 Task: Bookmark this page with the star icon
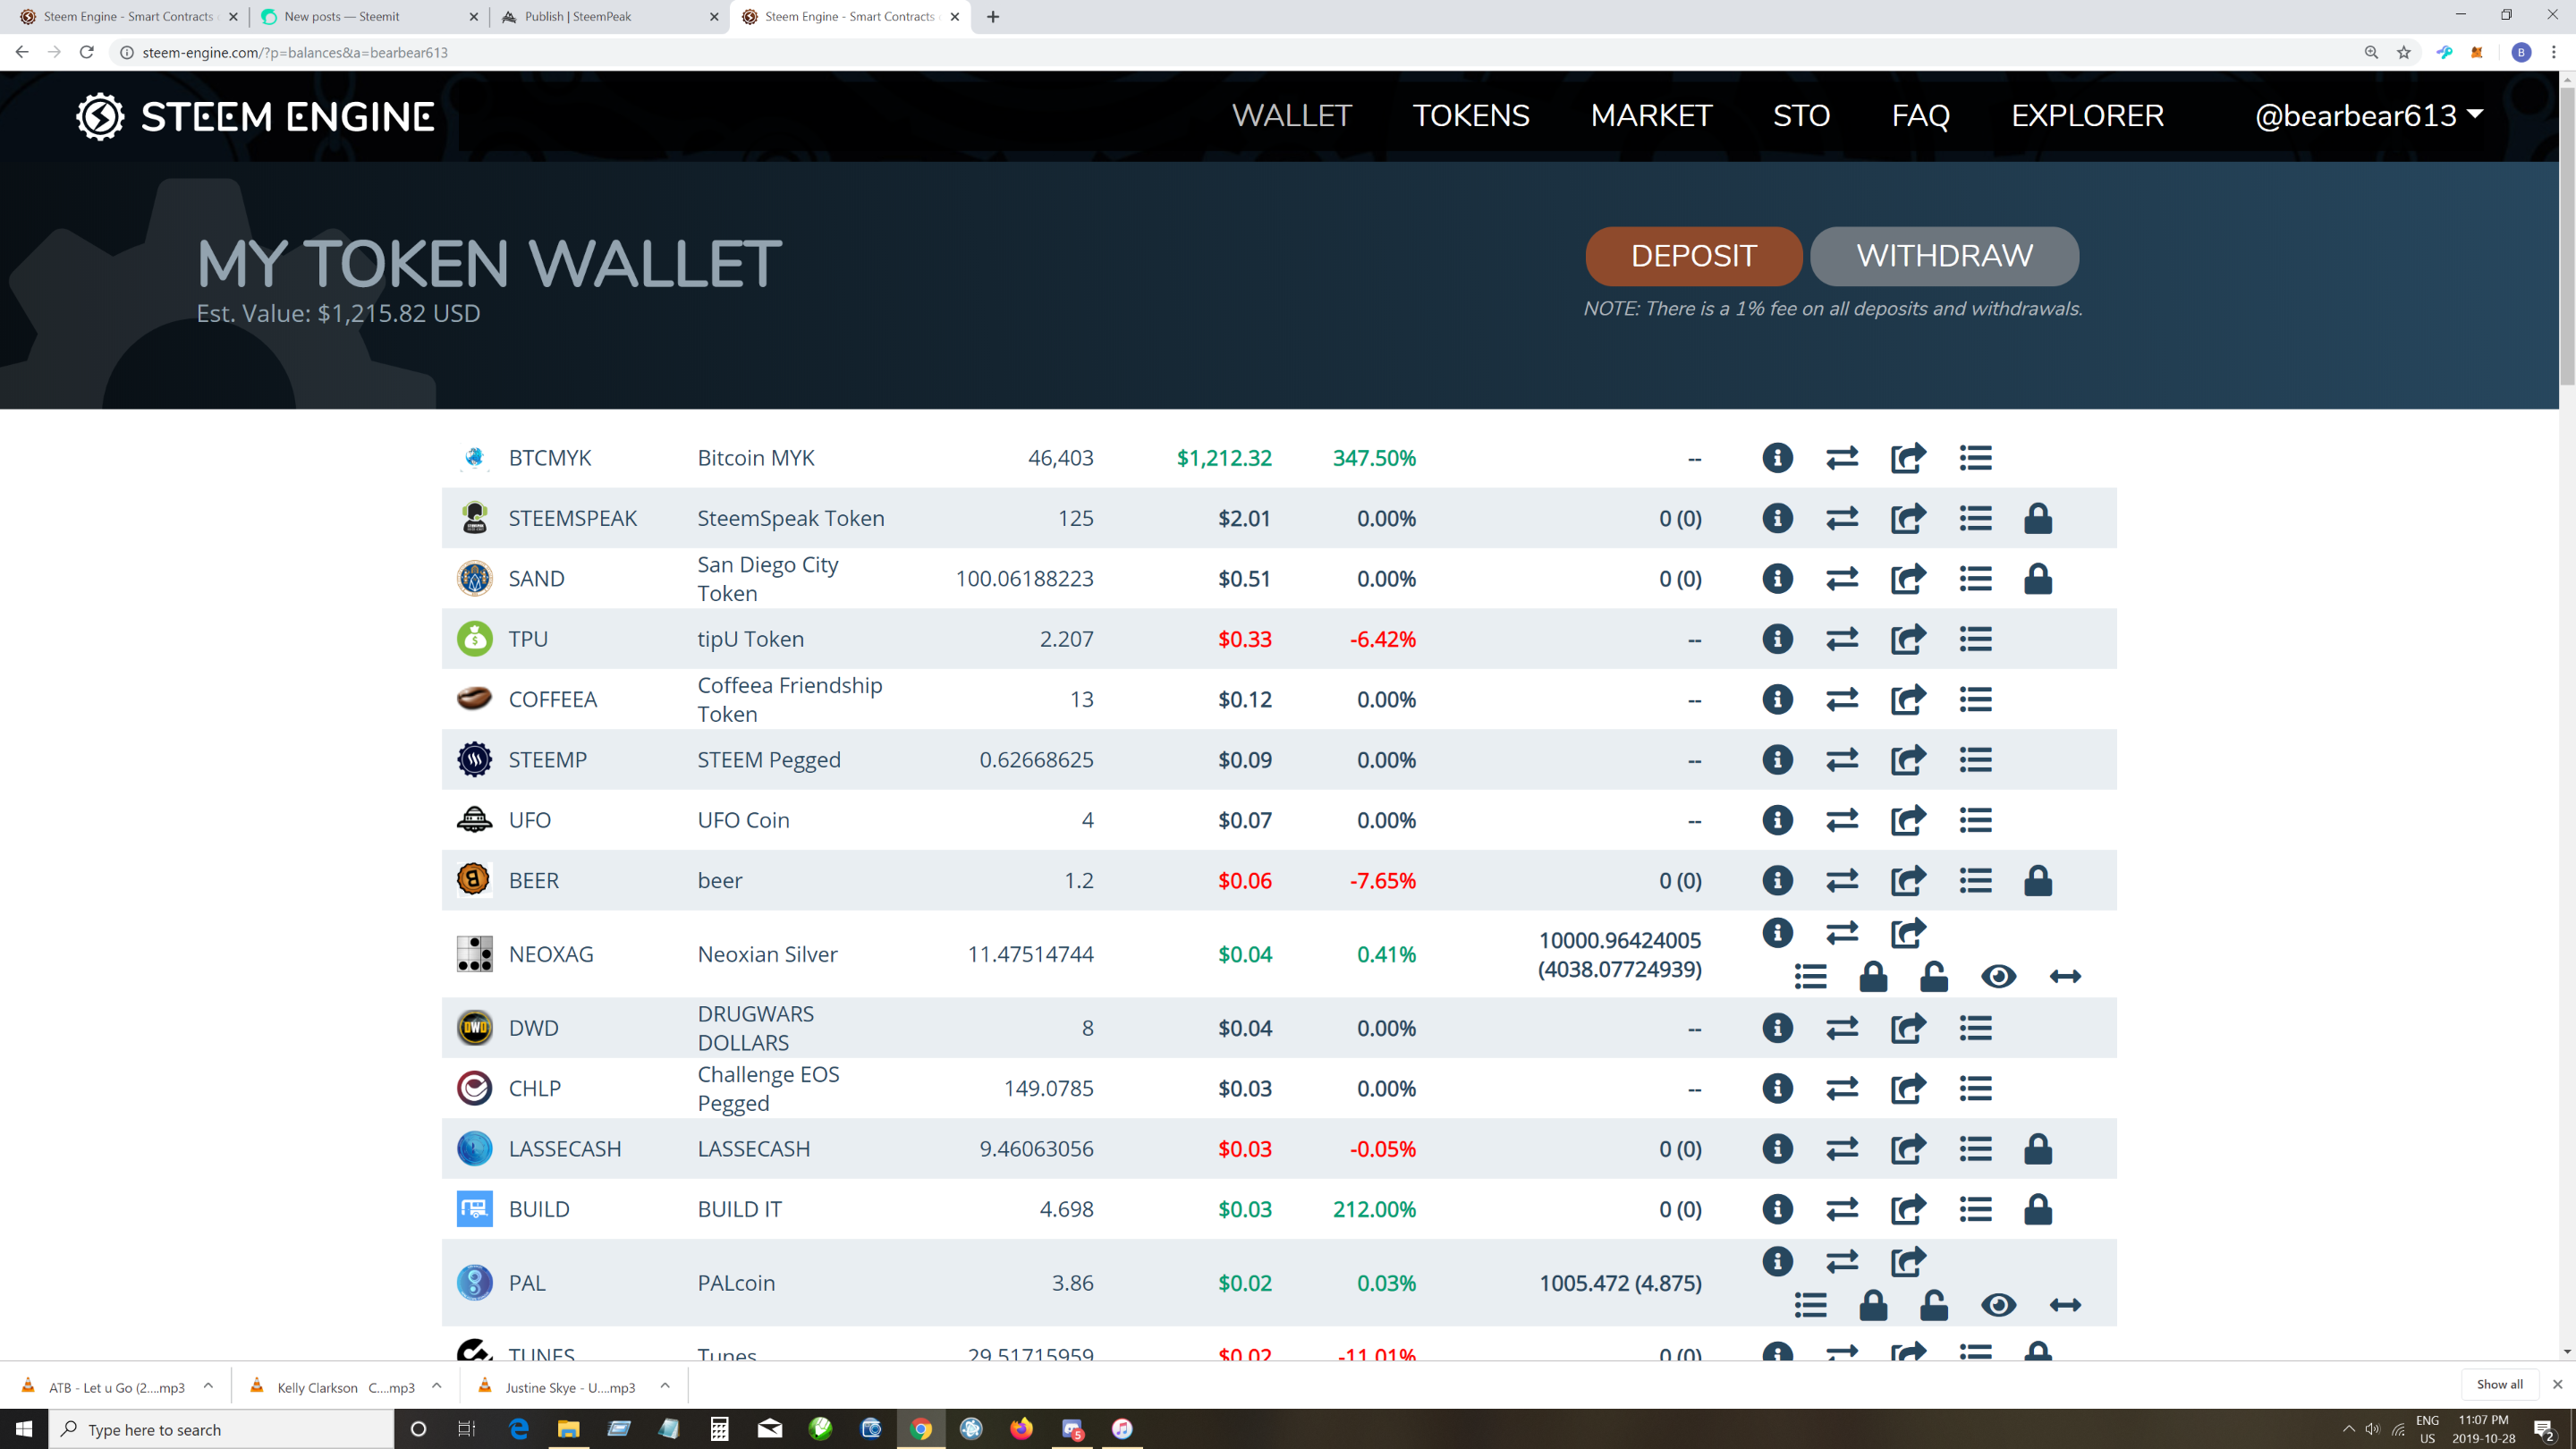click(2404, 52)
